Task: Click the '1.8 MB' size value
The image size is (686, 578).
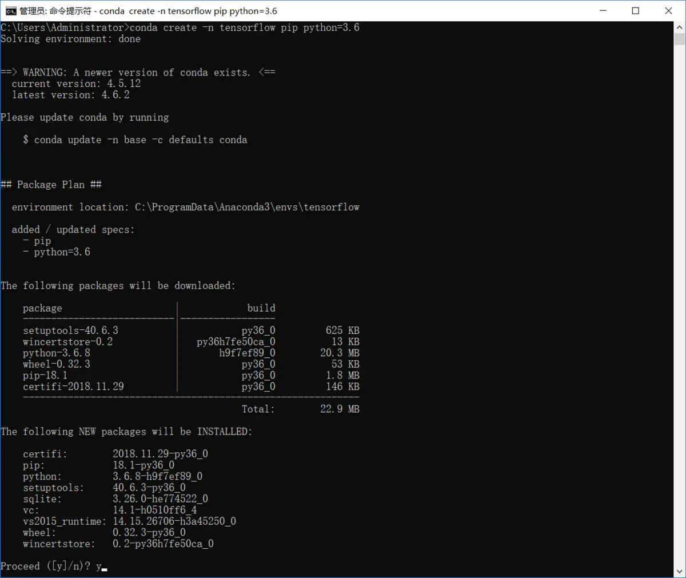Action: point(342,376)
